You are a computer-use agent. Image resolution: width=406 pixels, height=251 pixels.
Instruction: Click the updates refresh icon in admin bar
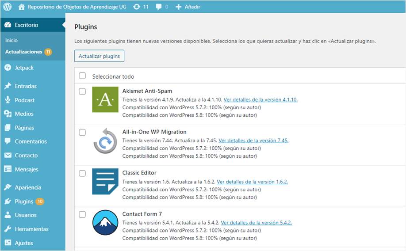coord(137,7)
